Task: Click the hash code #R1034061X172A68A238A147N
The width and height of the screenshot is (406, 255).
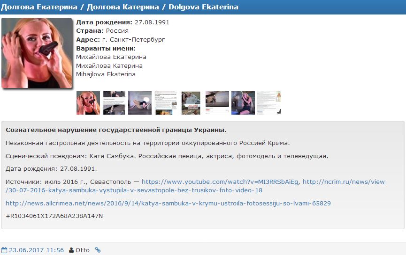Action: pos(54,216)
